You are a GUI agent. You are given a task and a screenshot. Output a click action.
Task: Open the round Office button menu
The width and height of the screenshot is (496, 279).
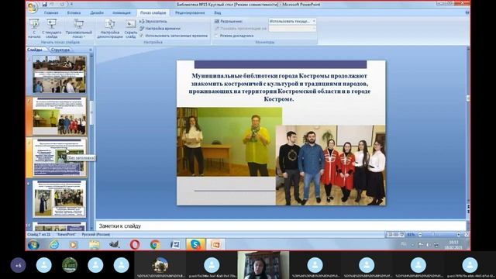click(x=33, y=7)
